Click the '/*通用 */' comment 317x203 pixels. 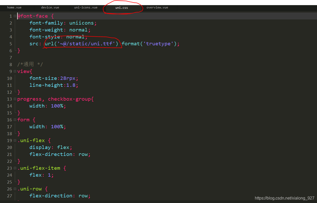click(x=30, y=65)
